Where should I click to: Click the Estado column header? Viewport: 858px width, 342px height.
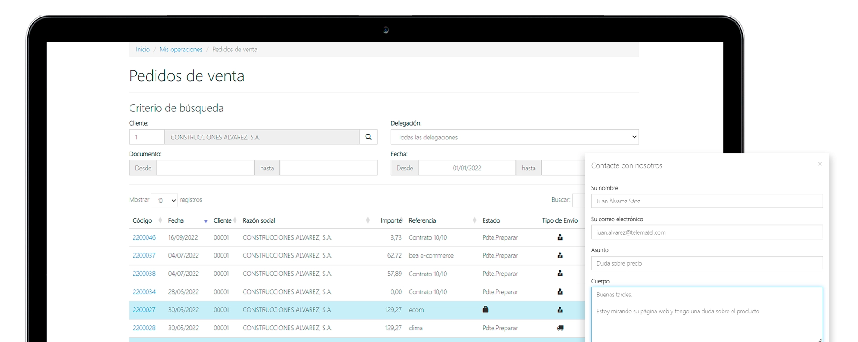(x=491, y=220)
